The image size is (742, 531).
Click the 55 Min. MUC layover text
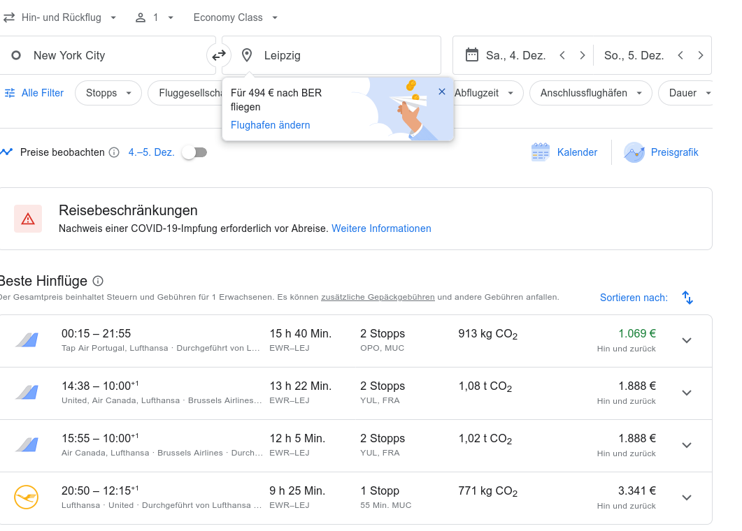pos(385,505)
